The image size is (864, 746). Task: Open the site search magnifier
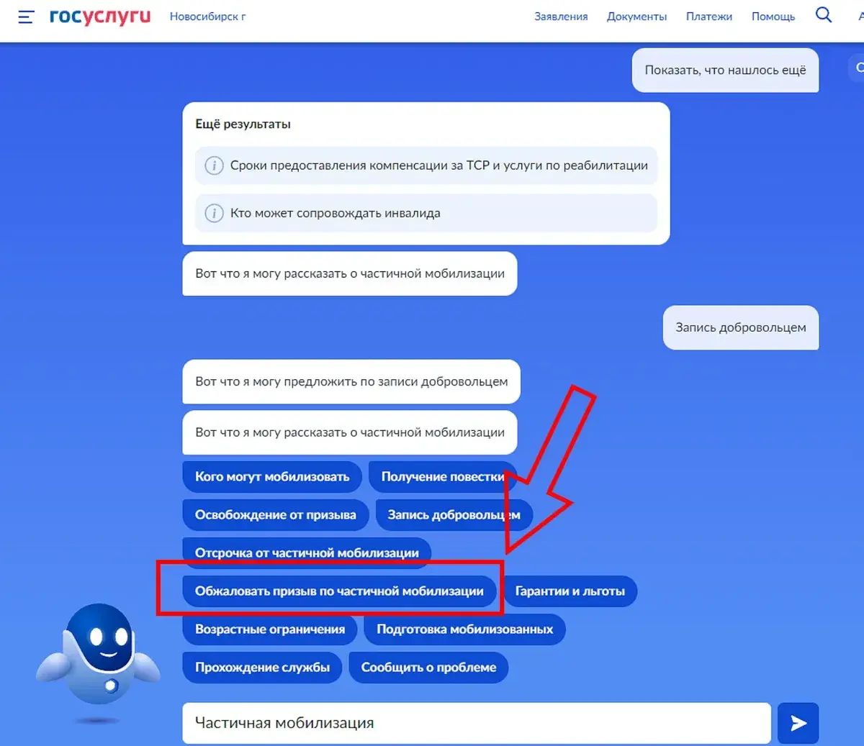pyautogui.click(x=823, y=14)
